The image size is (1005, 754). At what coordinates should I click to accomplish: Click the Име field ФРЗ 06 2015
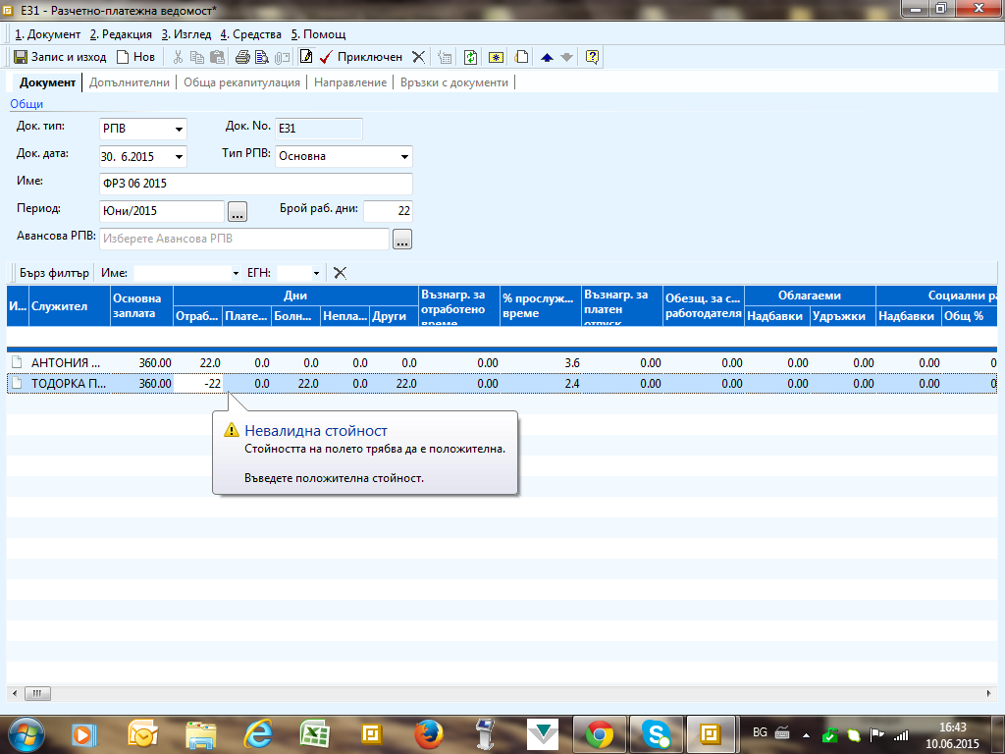(256, 184)
